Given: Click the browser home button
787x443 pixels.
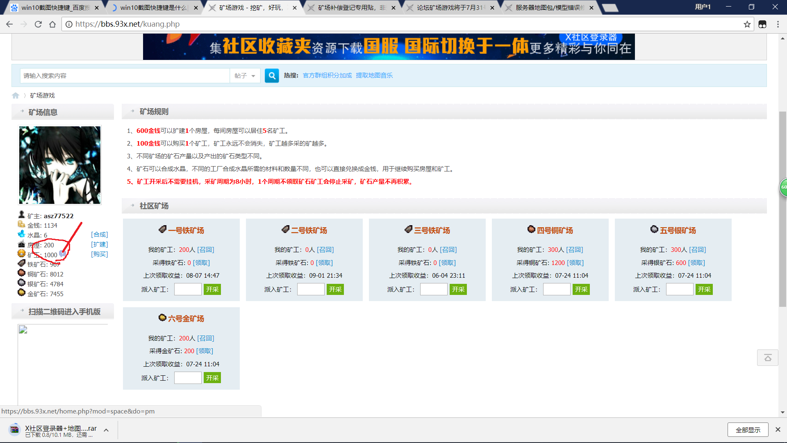Looking at the screenshot, I should point(52,24).
